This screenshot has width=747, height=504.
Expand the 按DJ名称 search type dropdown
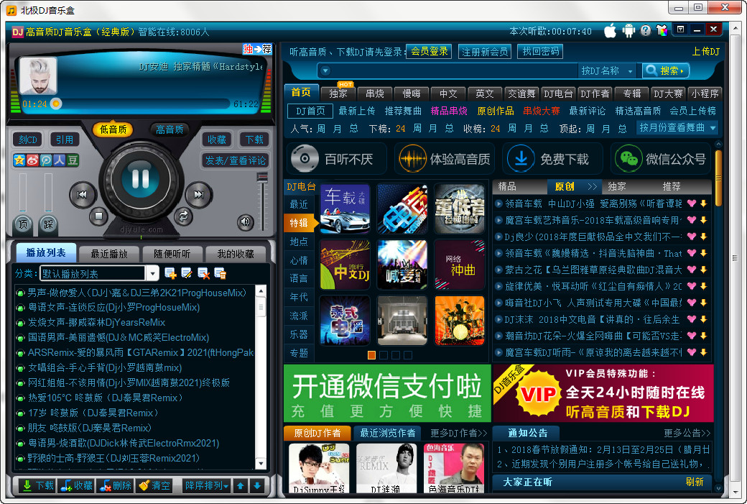click(x=630, y=70)
